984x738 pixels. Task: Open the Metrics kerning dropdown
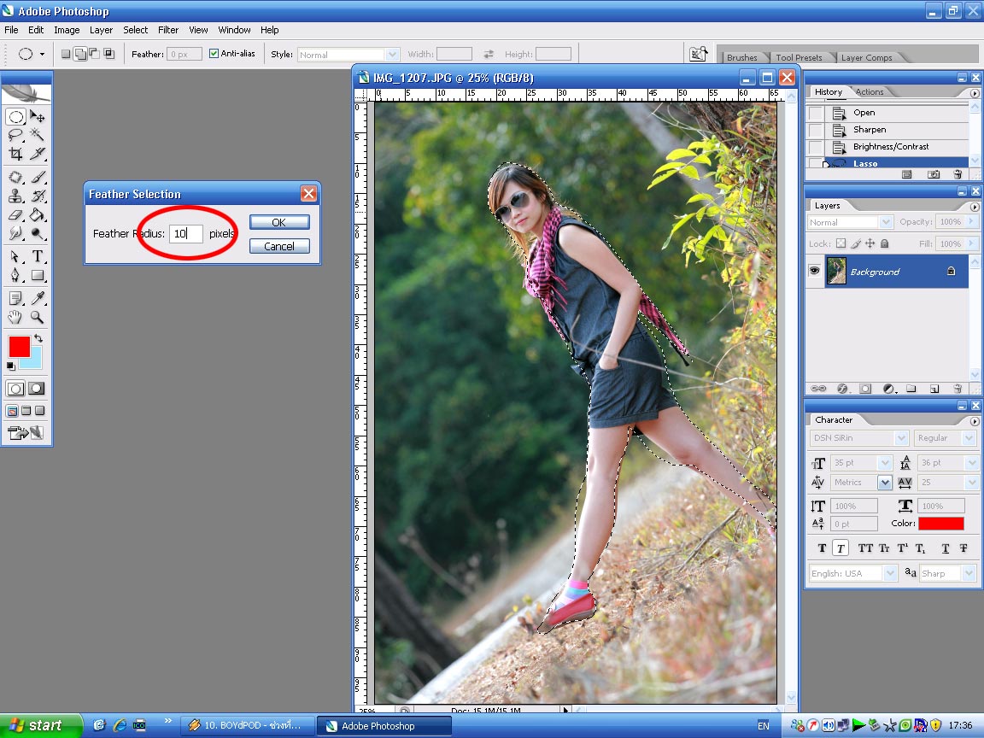[x=885, y=483]
